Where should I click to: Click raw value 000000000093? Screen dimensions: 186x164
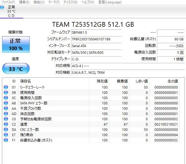pos(166,109)
